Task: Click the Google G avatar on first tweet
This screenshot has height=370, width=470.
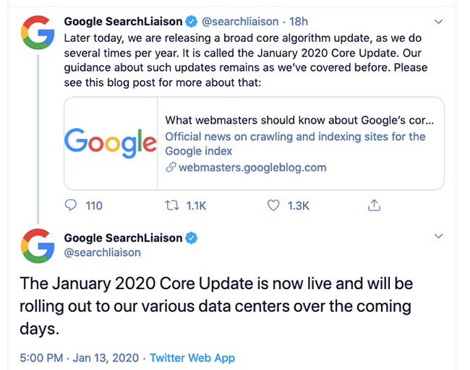Action: tap(38, 33)
